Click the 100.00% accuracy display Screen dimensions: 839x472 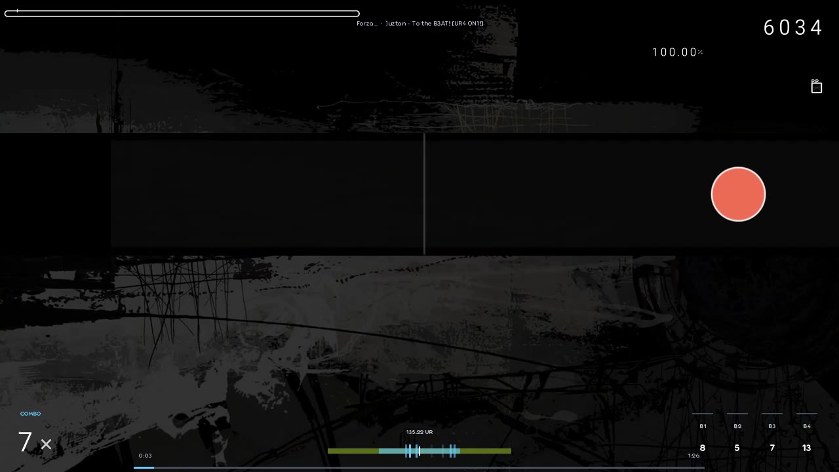point(677,52)
